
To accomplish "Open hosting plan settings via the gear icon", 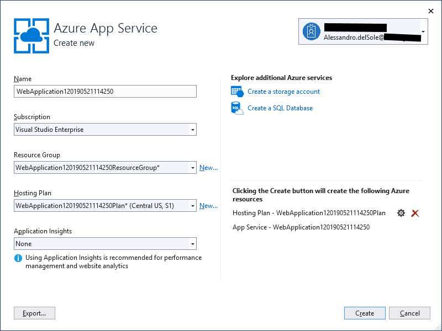I will 401,213.
